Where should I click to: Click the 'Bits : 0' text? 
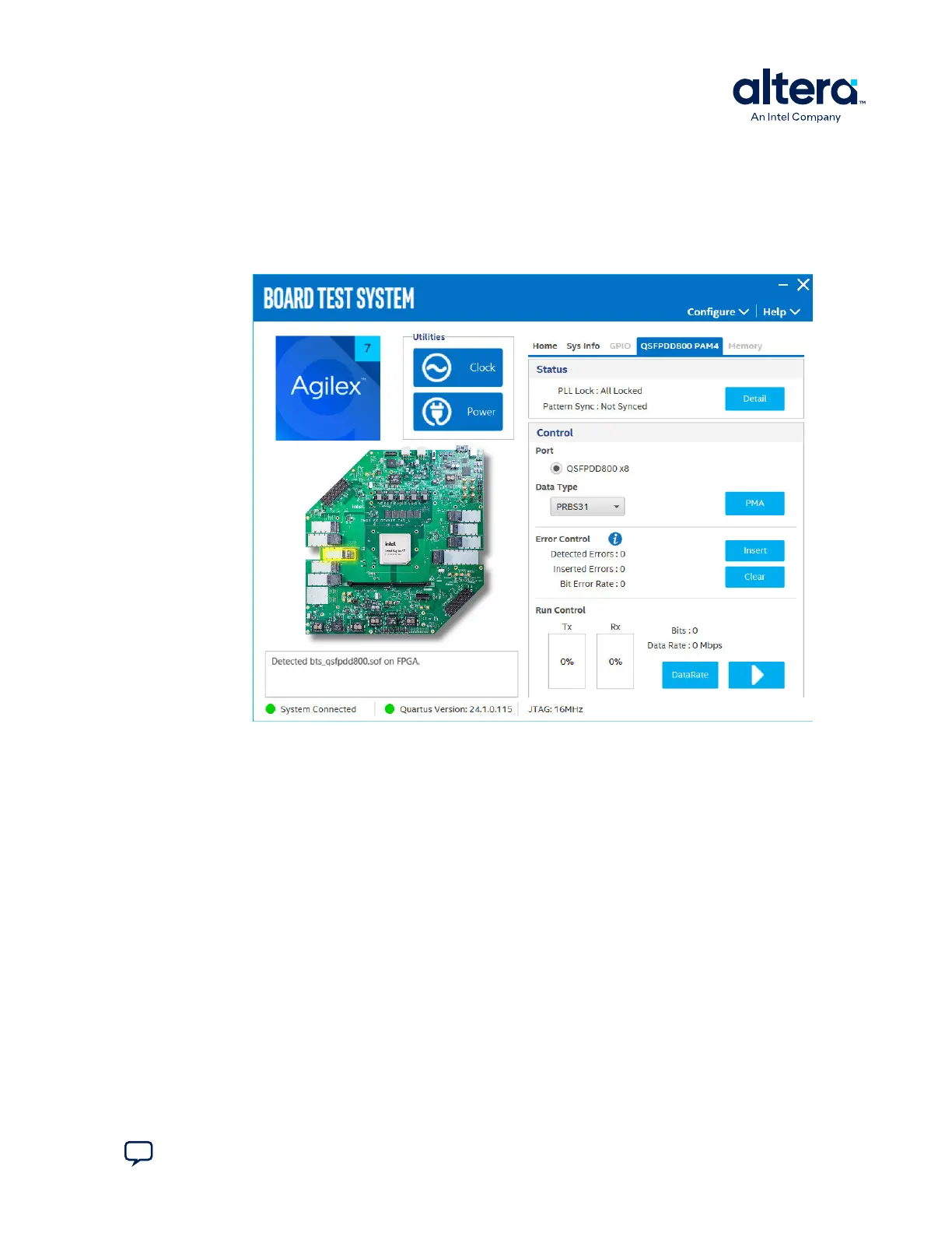coord(684,631)
